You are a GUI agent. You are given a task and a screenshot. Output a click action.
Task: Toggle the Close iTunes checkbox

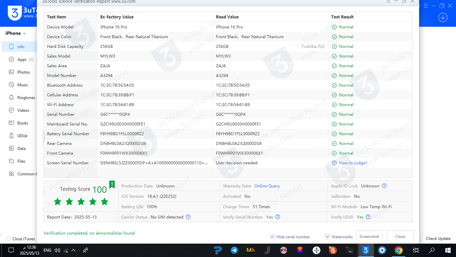click(x=9, y=239)
